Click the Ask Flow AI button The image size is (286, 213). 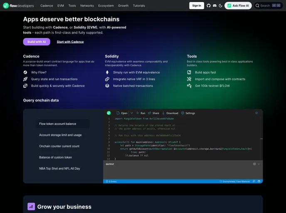[238, 6]
